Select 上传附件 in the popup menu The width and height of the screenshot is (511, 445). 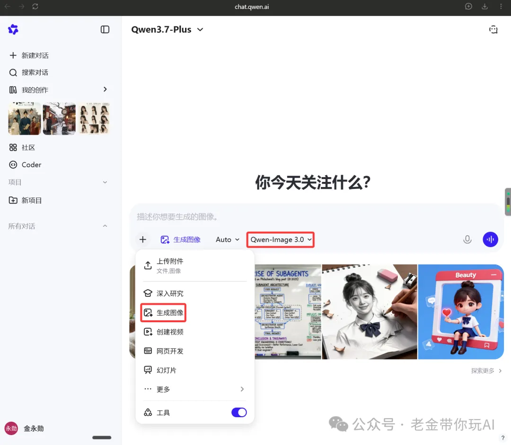[x=195, y=265]
